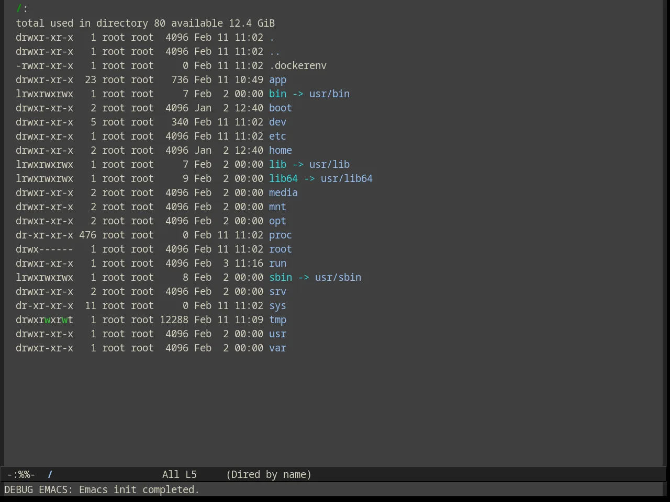Click the usr/bin symlink target
Image resolution: width=670 pixels, height=502 pixels.
point(329,94)
